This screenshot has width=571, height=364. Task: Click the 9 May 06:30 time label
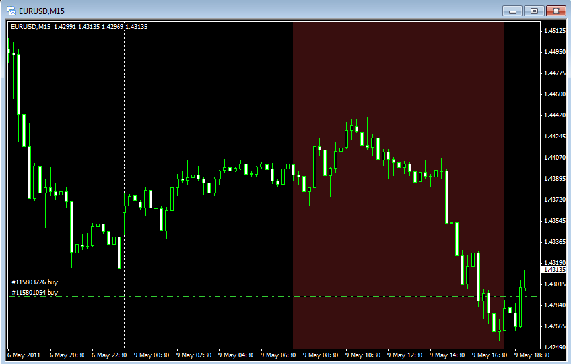click(278, 355)
